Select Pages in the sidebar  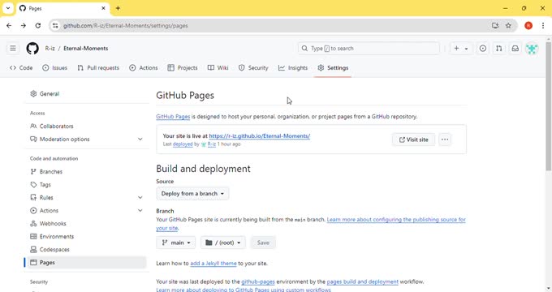point(86,263)
